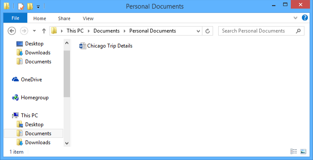Screen dimensions: 313x160
Task: Open the Customize Quick Access Toolbar dropdown
Action: pyautogui.click(x=38, y=7)
